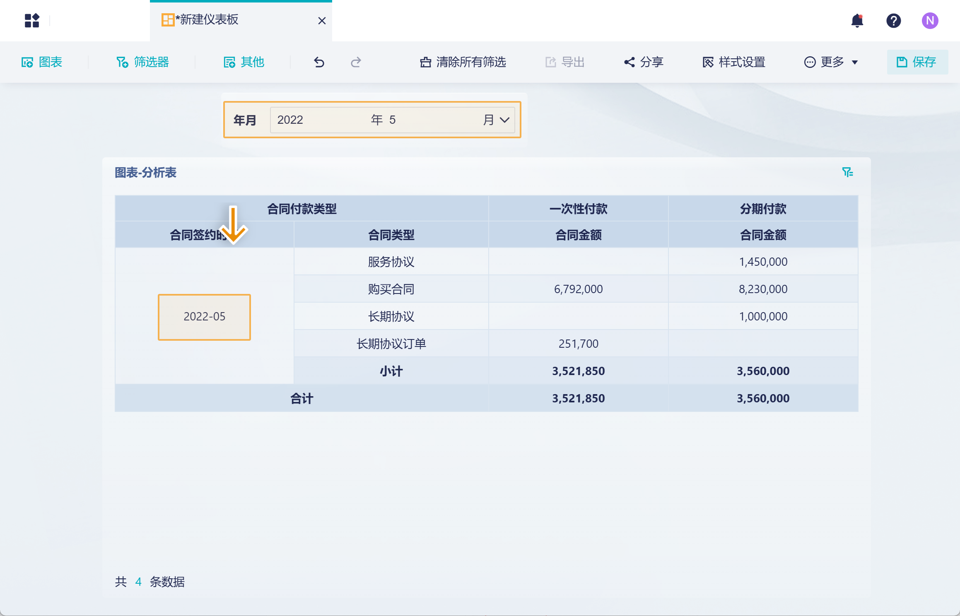The image size is (960, 616).
Task: Click the chart filter icon in 图表-分析表
Action: 847,172
